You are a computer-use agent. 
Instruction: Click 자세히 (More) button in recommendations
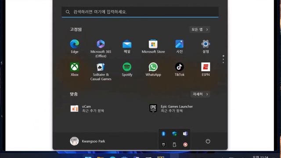[200, 94]
